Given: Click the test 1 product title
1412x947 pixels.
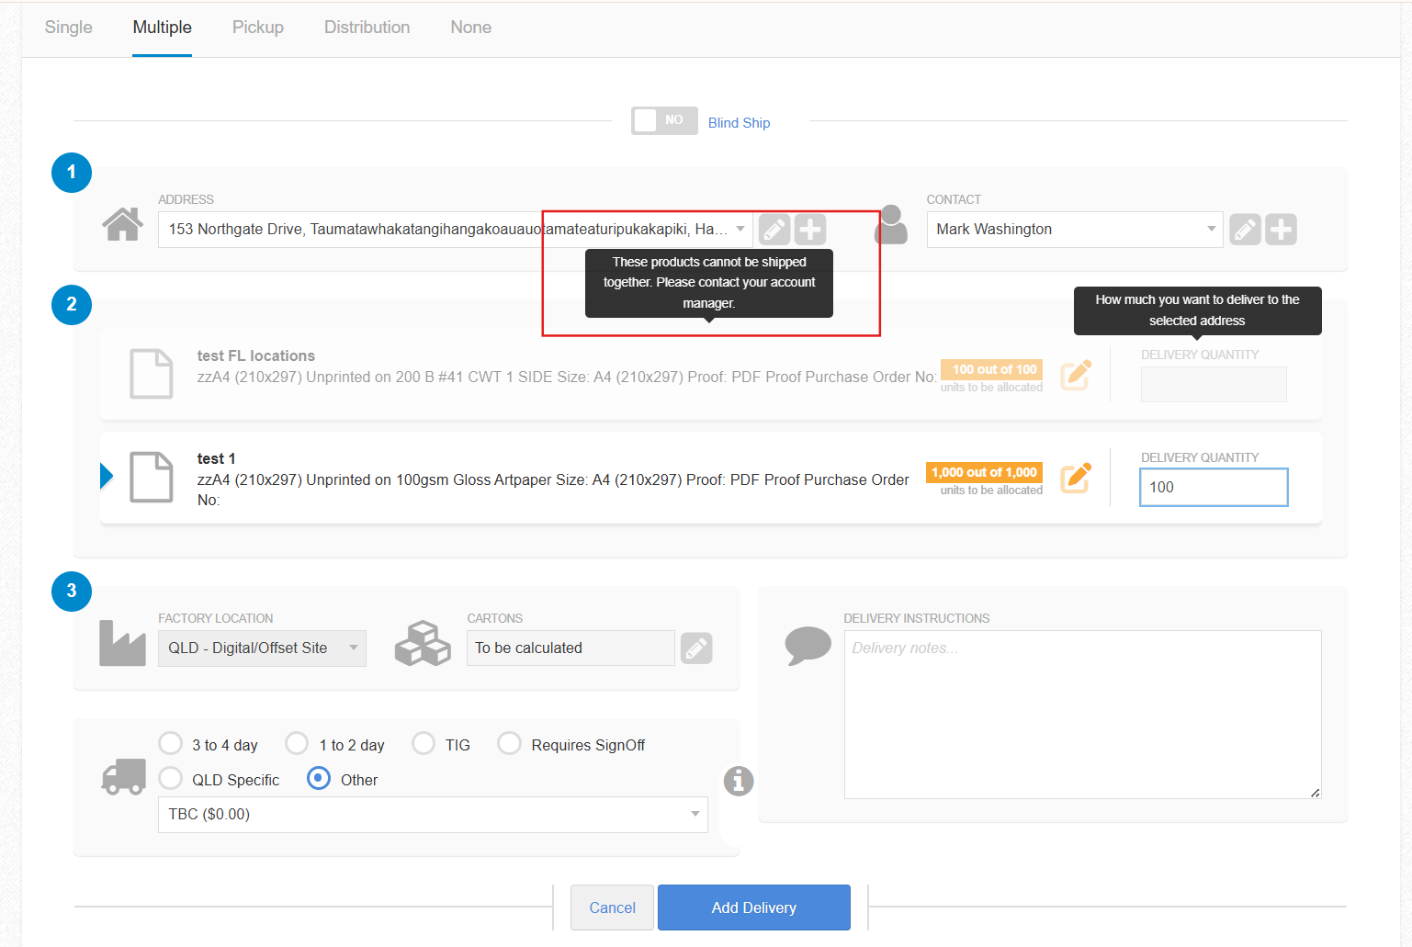Looking at the screenshot, I should (217, 458).
